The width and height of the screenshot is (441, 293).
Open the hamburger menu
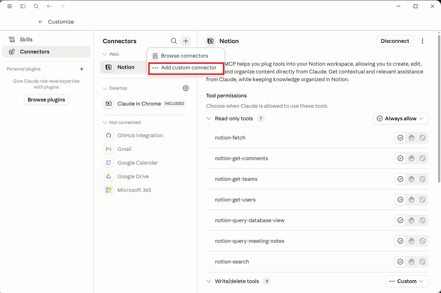pyautogui.click(x=10, y=6)
